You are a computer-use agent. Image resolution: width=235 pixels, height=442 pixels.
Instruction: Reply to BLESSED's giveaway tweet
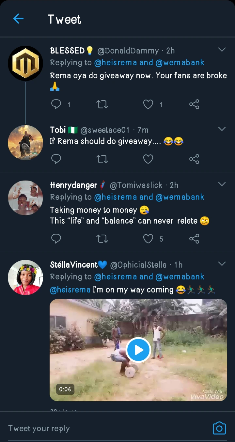[x=56, y=104]
